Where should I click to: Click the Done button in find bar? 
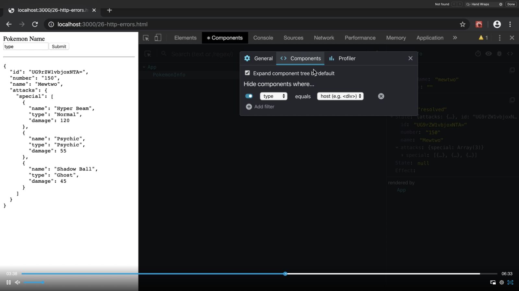[511, 4]
